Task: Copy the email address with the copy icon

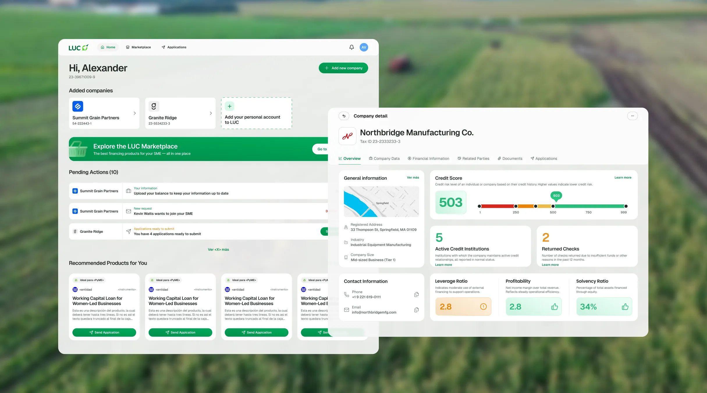Action: (x=416, y=310)
